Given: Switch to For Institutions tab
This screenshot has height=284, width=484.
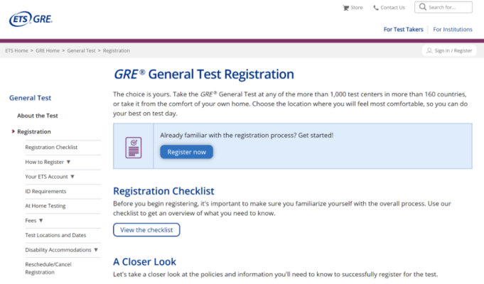Looking at the screenshot, I should pos(453,30).
